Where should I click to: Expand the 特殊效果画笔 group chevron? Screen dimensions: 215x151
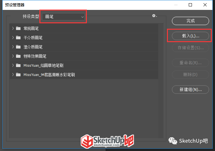click(x=13, y=56)
